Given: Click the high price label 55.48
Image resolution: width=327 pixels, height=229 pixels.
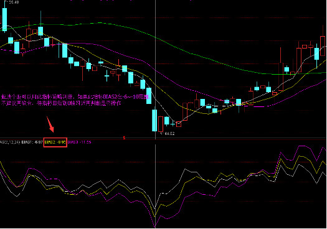Looking at the screenshot, I should (x=14, y=2).
